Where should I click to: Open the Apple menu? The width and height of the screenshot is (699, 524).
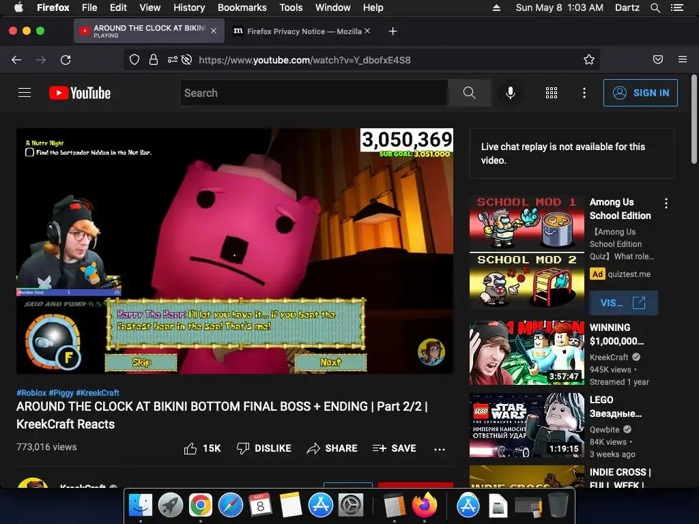click(18, 8)
